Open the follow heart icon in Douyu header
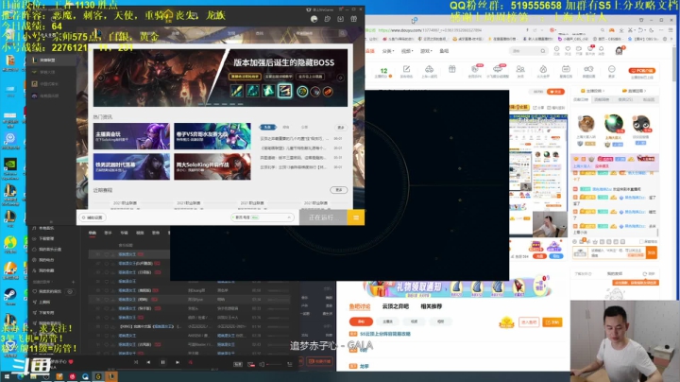The width and height of the screenshot is (680, 382). pos(568,50)
